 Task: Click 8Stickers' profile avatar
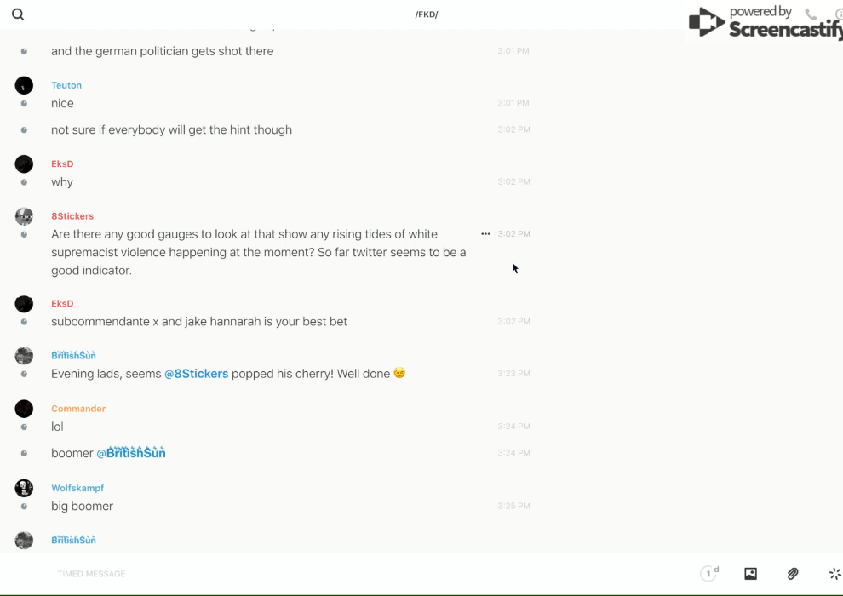point(24,216)
